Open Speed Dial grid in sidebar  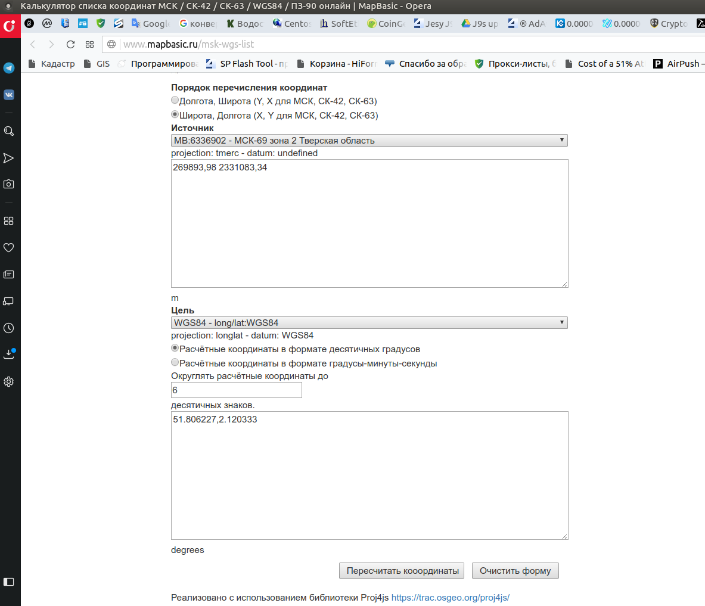pos(9,220)
